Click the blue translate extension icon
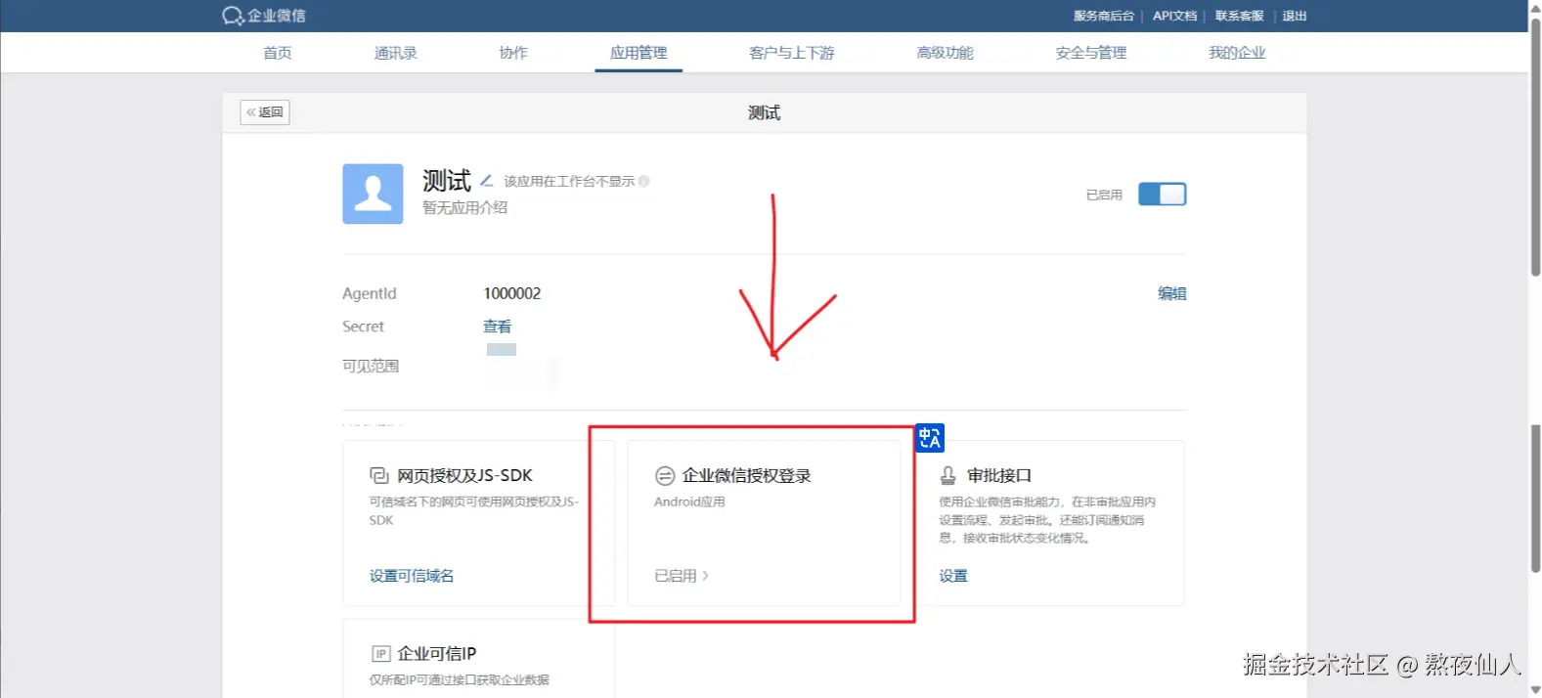Viewport: 1542px width, 698px height. pos(930,438)
